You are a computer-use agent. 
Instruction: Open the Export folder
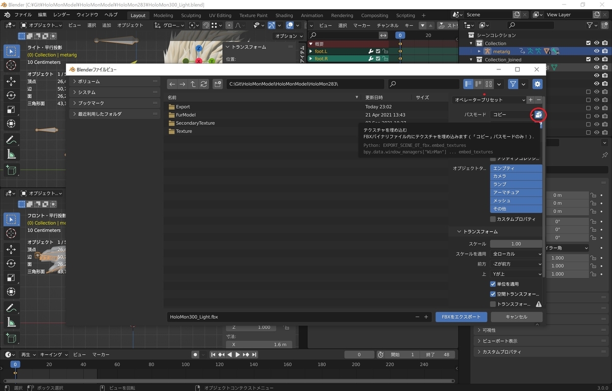(x=183, y=107)
